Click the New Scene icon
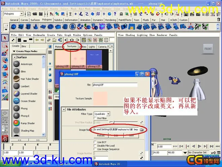The height and width of the screenshot is (167, 222). [29, 14]
